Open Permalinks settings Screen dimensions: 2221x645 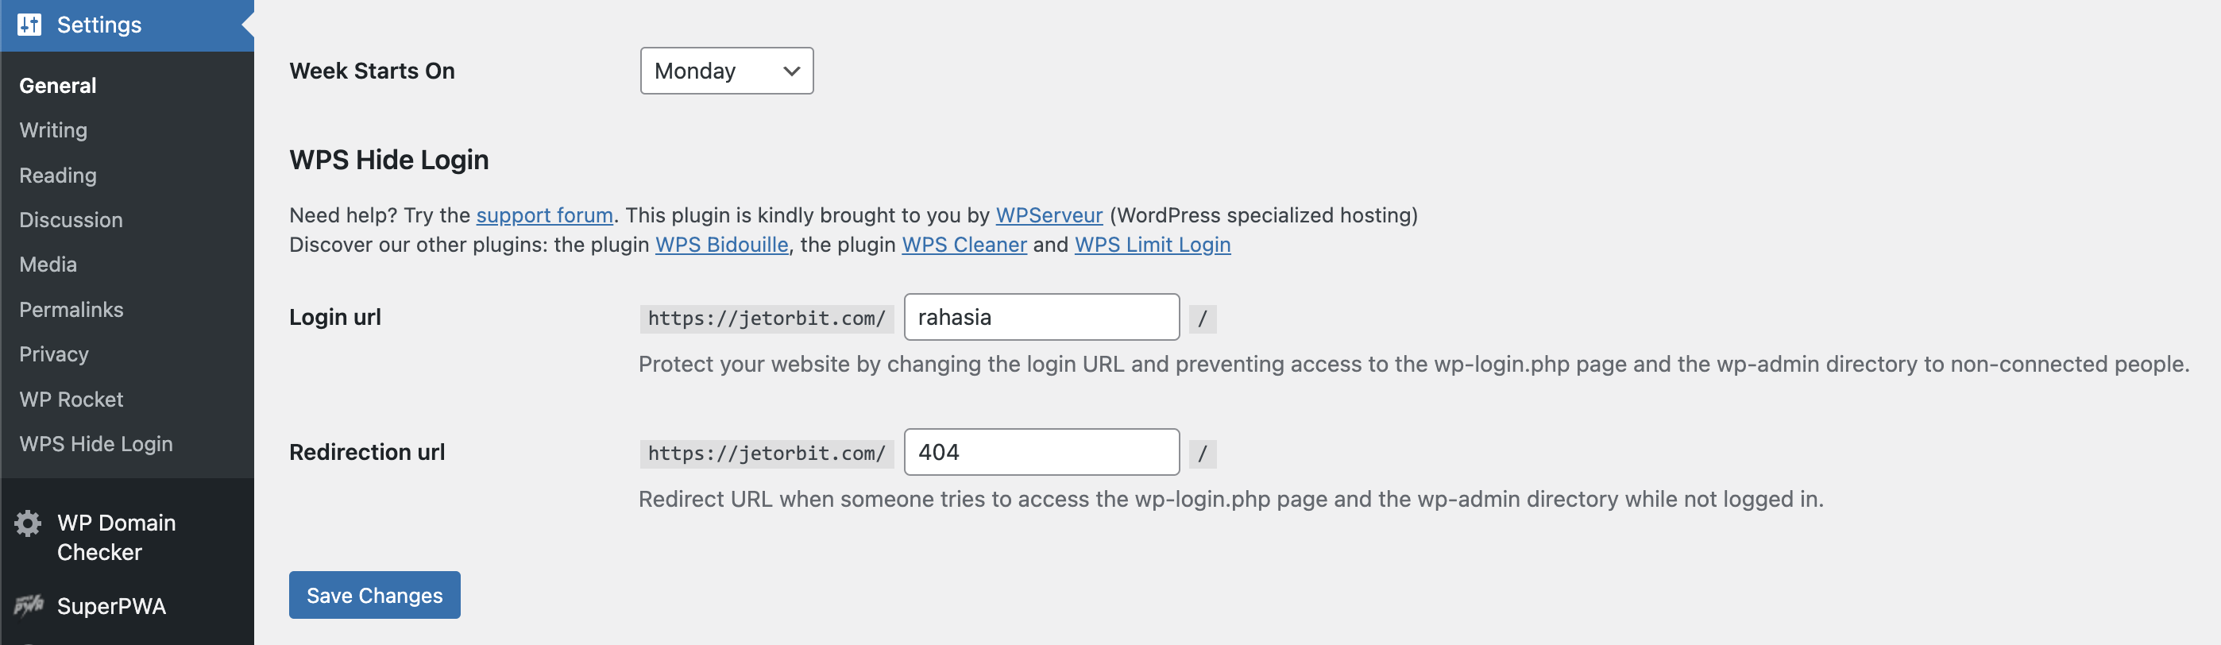[x=71, y=310]
